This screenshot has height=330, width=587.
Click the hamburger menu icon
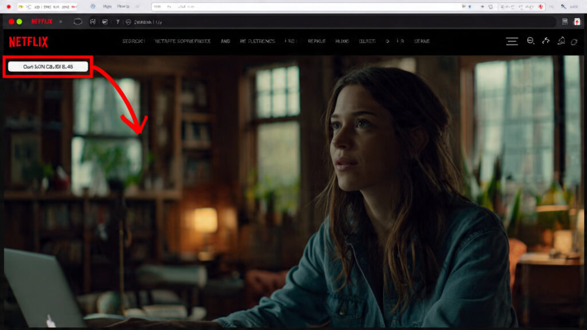pyautogui.click(x=511, y=41)
